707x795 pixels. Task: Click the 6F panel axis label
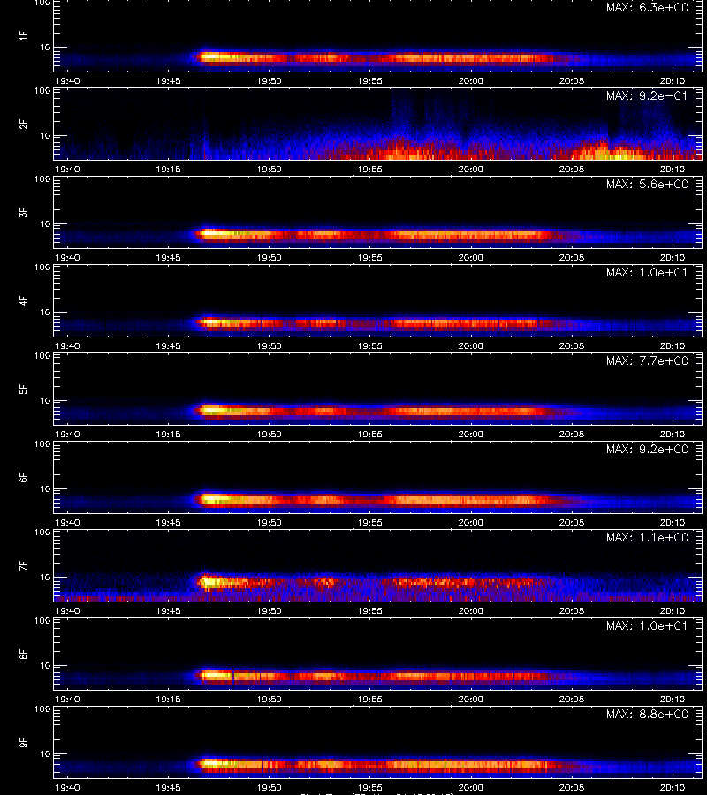coord(23,477)
